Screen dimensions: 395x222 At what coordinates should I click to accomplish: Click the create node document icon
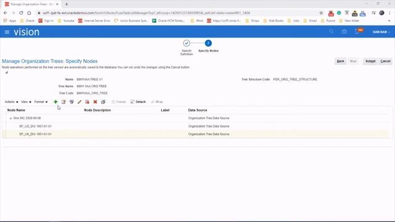point(64,102)
